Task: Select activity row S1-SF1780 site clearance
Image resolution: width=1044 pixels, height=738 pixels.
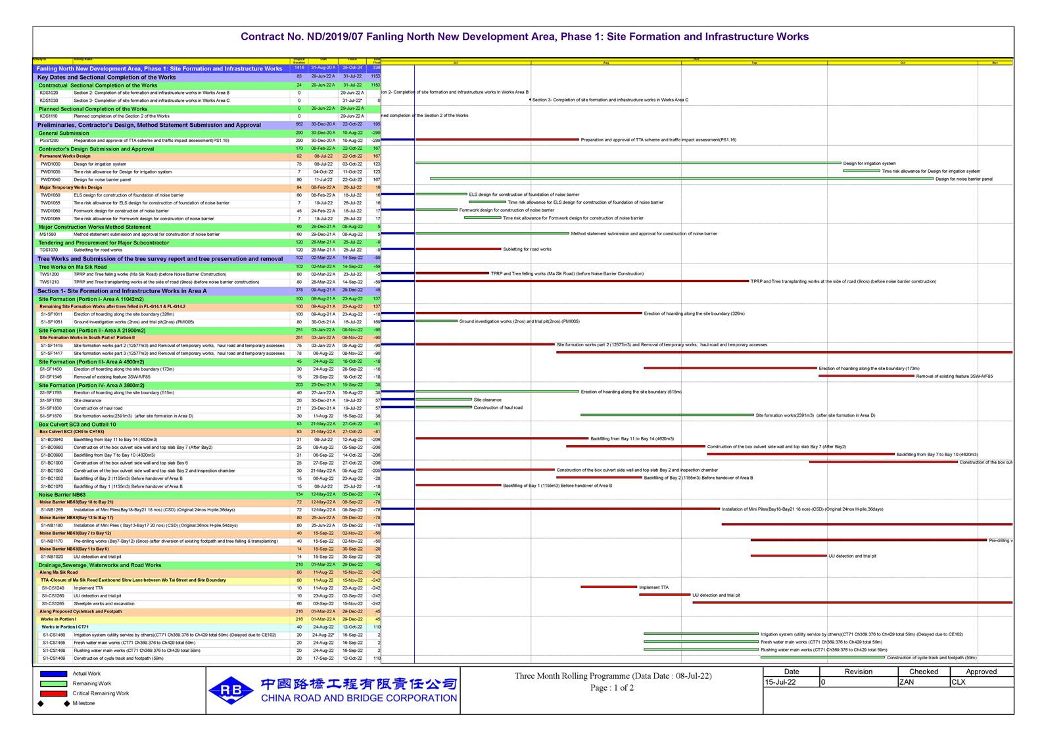Action: (x=207, y=400)
